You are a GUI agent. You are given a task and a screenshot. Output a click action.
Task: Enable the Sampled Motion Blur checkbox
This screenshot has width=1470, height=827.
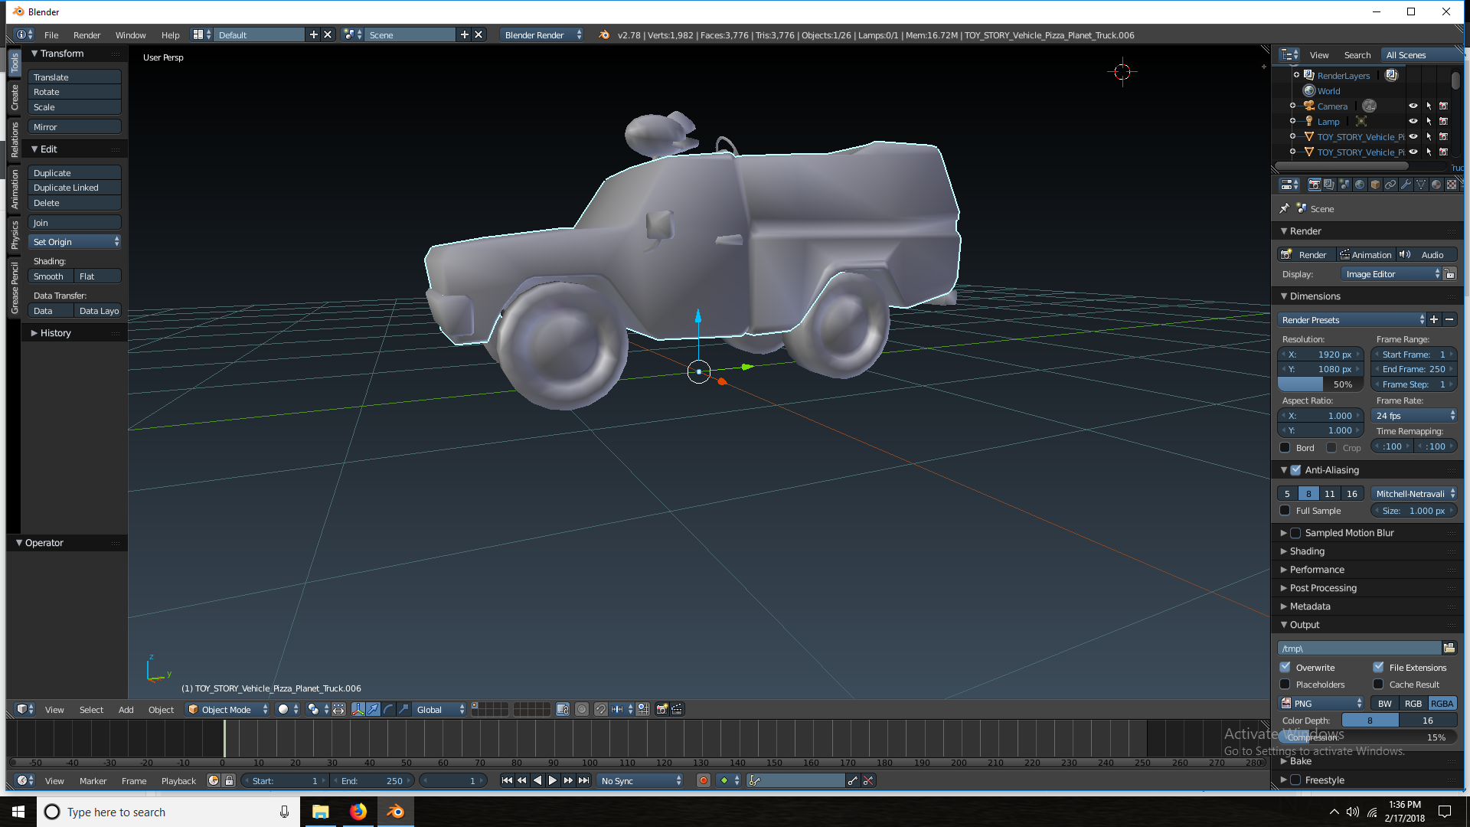(x=1295, y=533)
